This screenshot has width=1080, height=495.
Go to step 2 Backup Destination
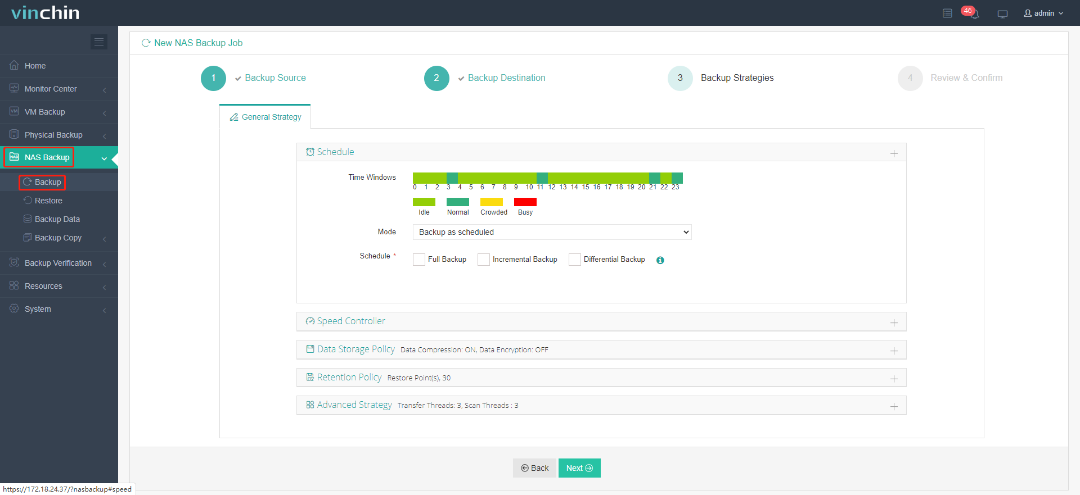485,78
